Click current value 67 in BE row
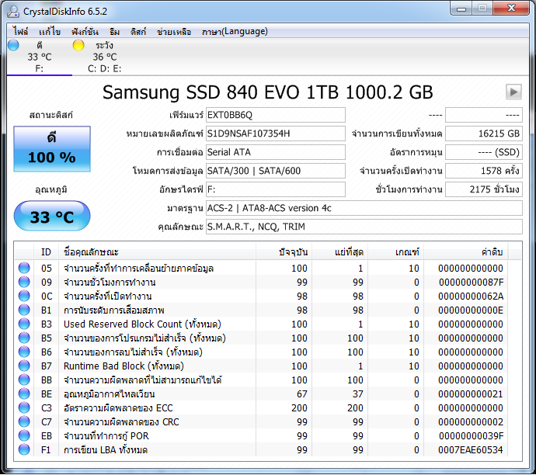 302,394
